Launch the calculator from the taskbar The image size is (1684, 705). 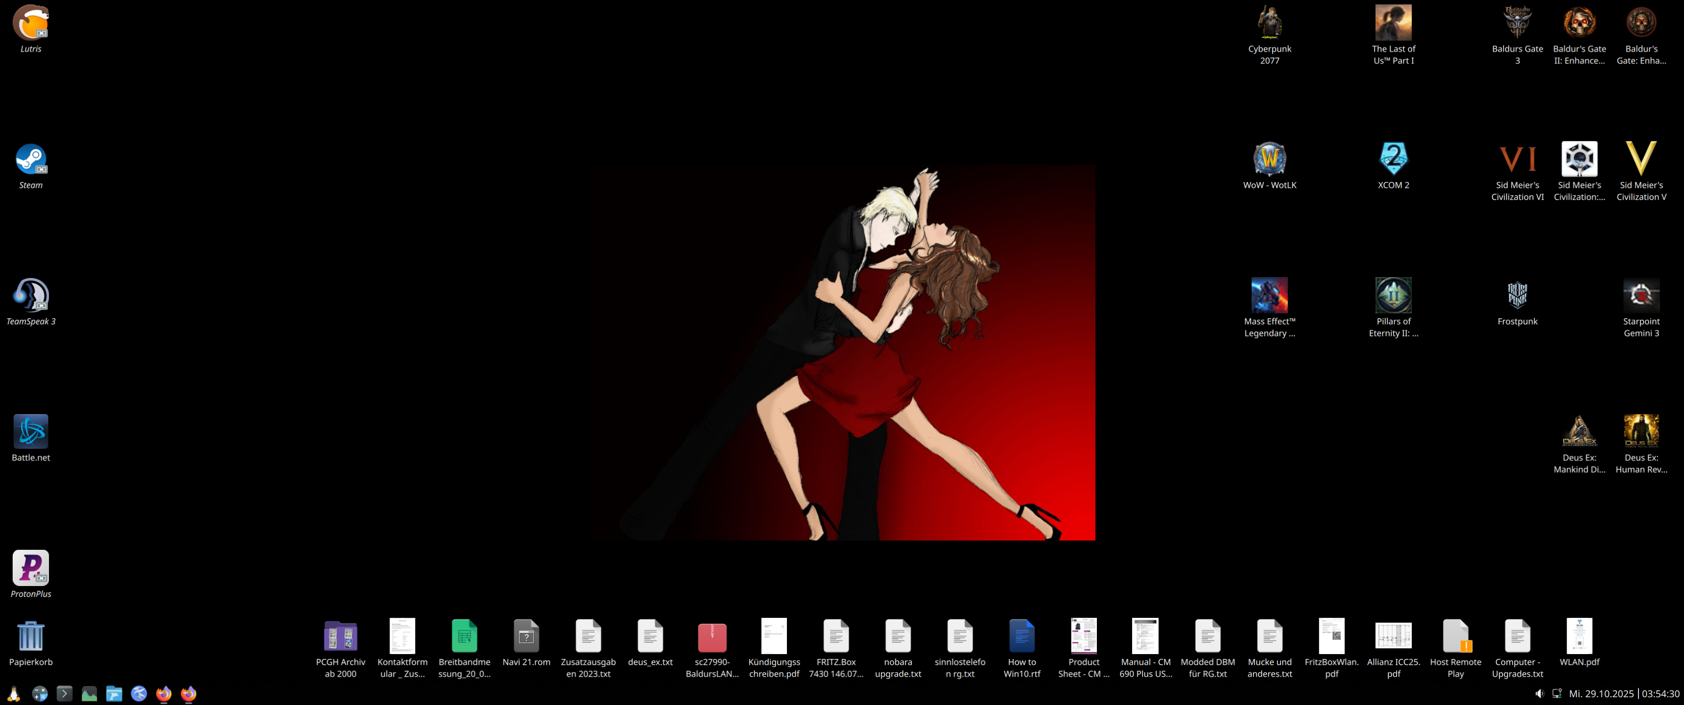point(39,693)
